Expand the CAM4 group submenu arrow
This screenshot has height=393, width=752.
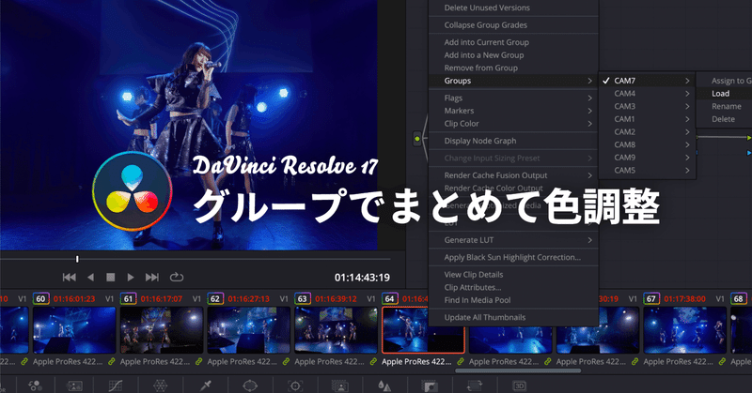point(687,94)
